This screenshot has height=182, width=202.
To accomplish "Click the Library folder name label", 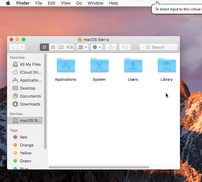I will (x=166, y=80).
